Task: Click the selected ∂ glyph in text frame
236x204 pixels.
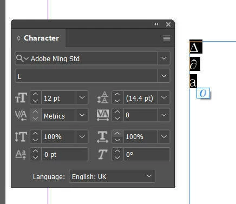Action: point(195,64)
